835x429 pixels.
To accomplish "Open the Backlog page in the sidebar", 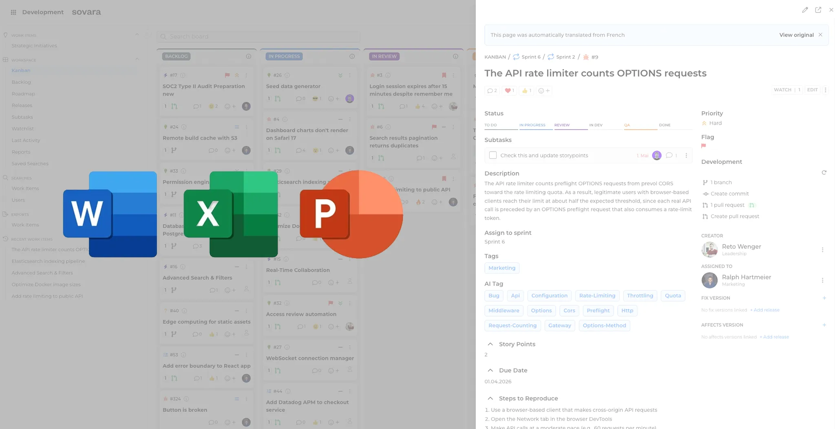I will point(21,82).
